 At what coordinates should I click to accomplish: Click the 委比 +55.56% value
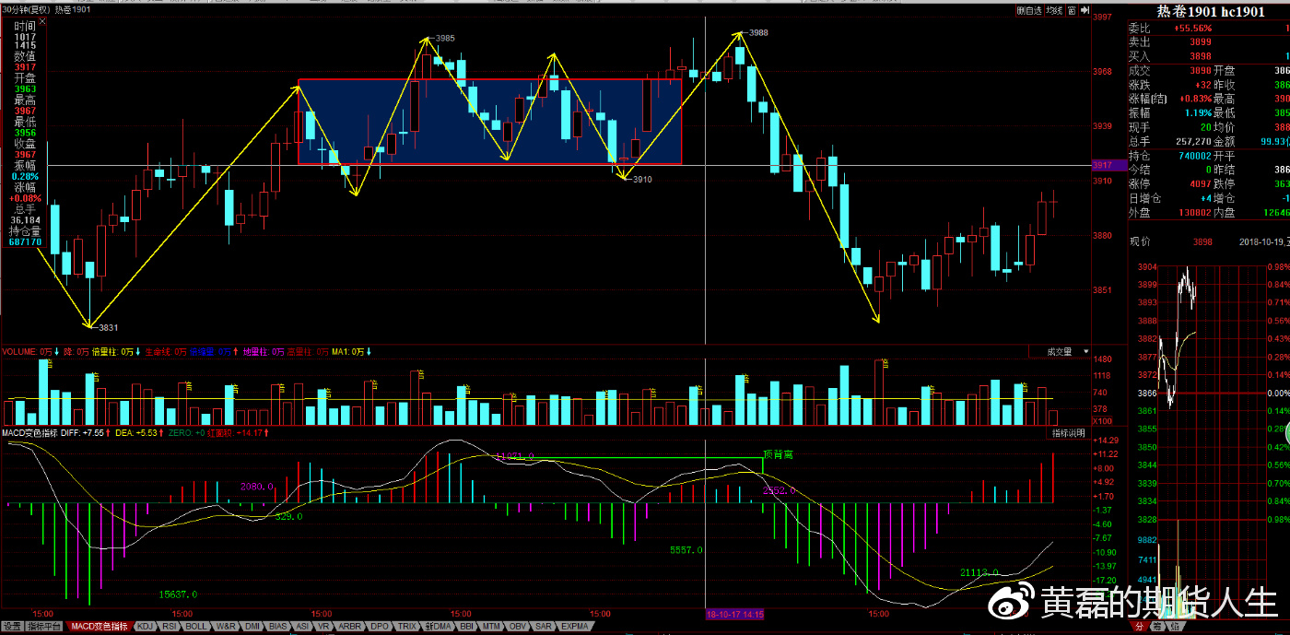1193,28
